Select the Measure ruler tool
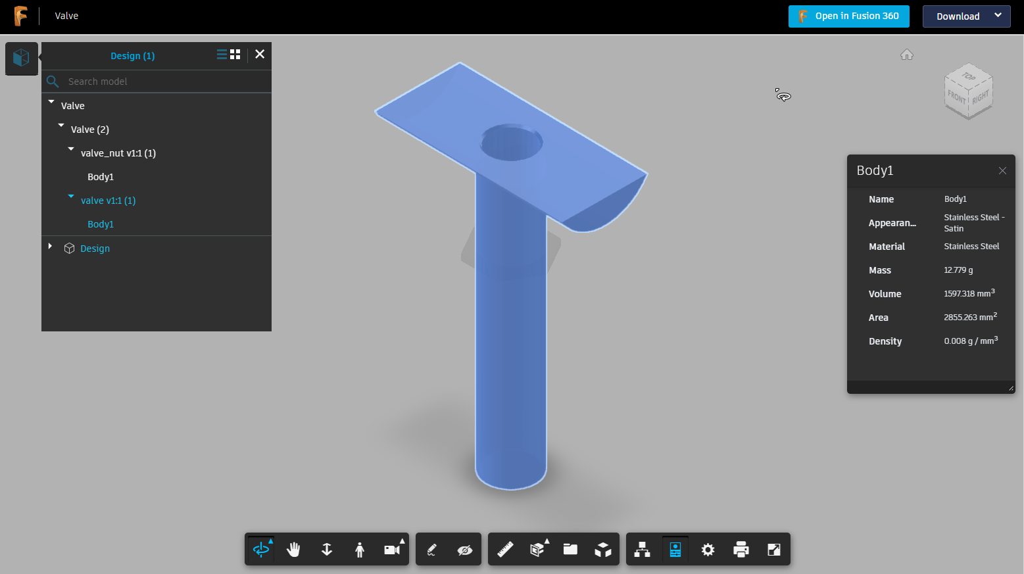This screenshot has width=1024, height=574. (505, 549)
